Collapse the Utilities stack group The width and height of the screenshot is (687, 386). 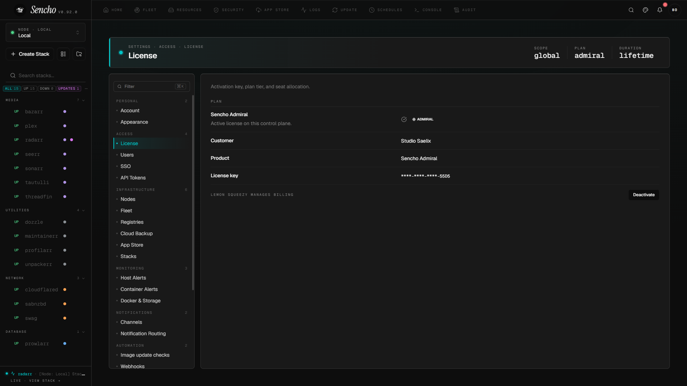83,210
